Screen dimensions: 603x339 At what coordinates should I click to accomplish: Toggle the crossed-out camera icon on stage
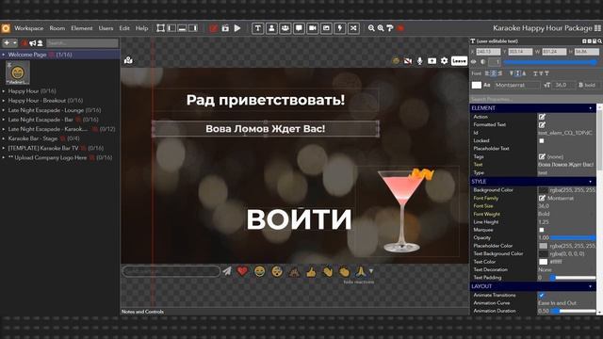[408, 60]
